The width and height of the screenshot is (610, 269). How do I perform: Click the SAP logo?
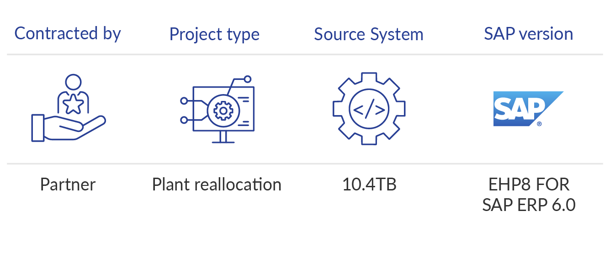pos(528,109)
